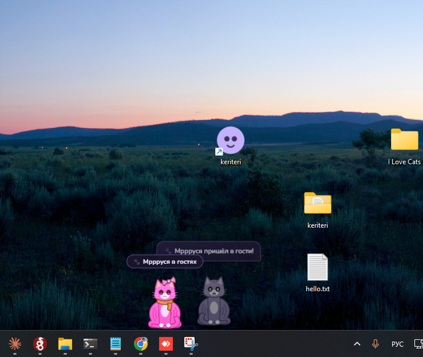Select the I Love Cats folder

404,139
